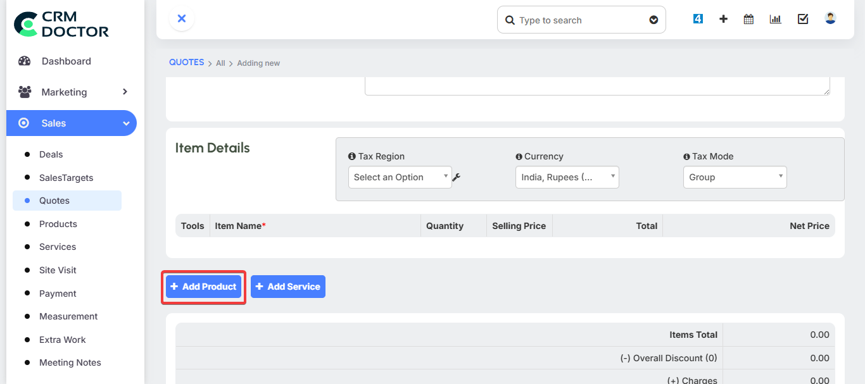Open the calendar icon in the header
Viewport: 865px width, 384px height.
click(748, 18)
